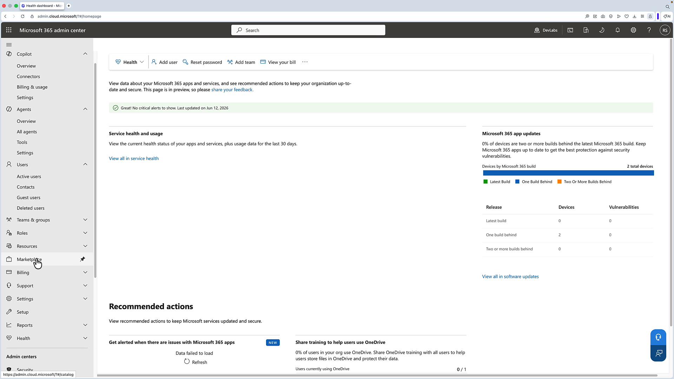The width and height of the screenshot is (674, 379).
Task: Open the DevLabs organization switcher
Action: pos(546,30)
